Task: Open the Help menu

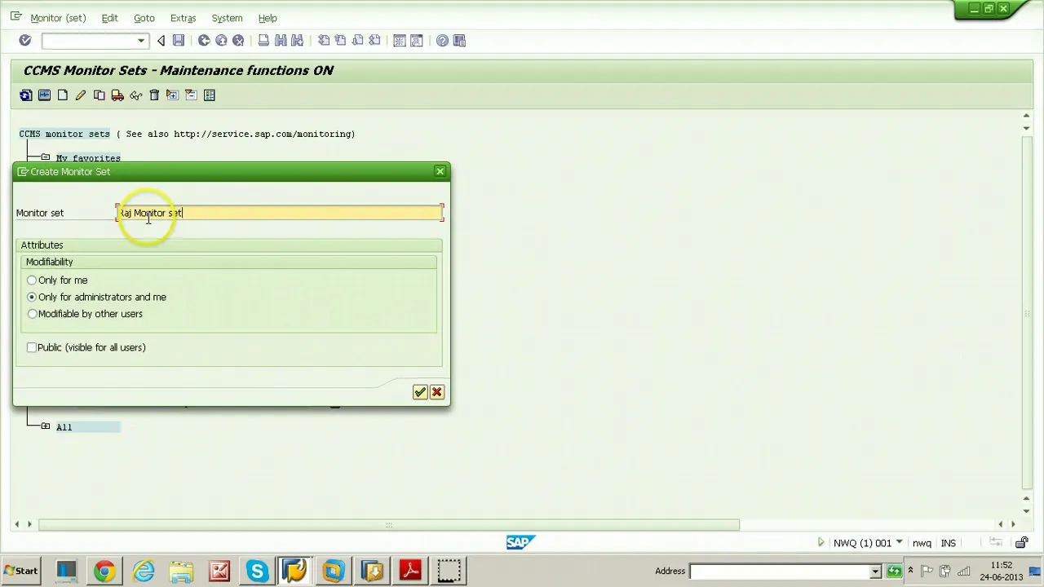Action: point(268,18)
